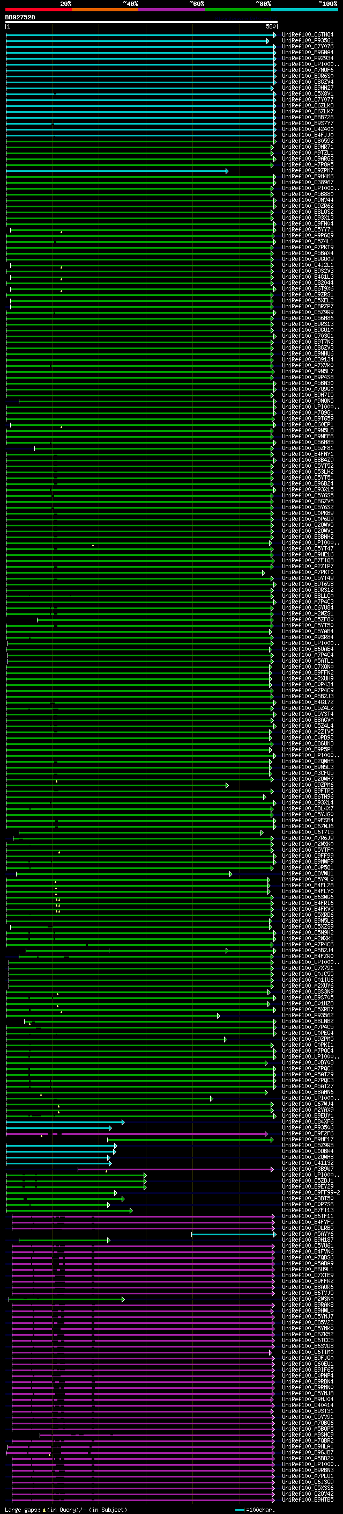Select label UniRef100_A9TZL1
This screenshot has height=1514, width=343.
[x=308, y=154]
